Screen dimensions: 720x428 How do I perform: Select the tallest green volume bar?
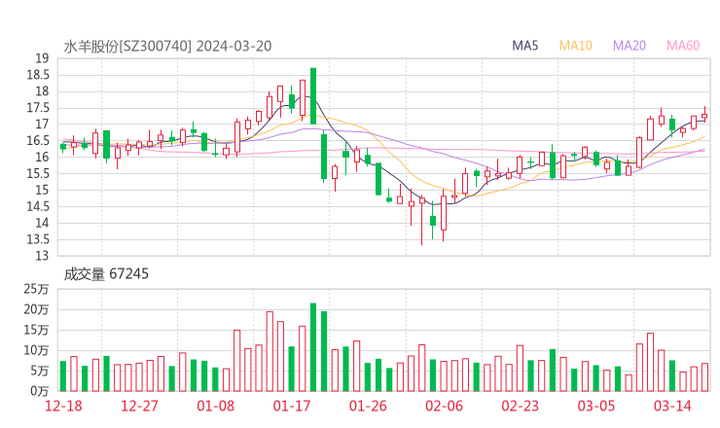[x=313, y=347]
